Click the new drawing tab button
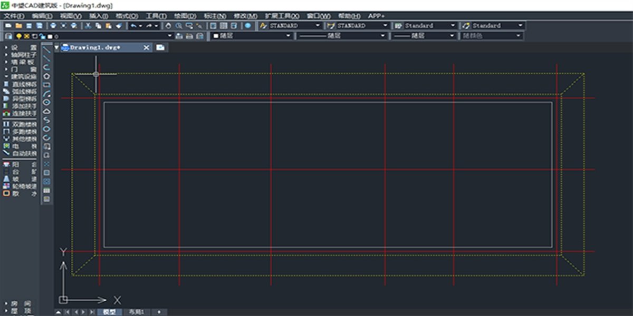This screenshot has height=316, width=633. (160, 47)
